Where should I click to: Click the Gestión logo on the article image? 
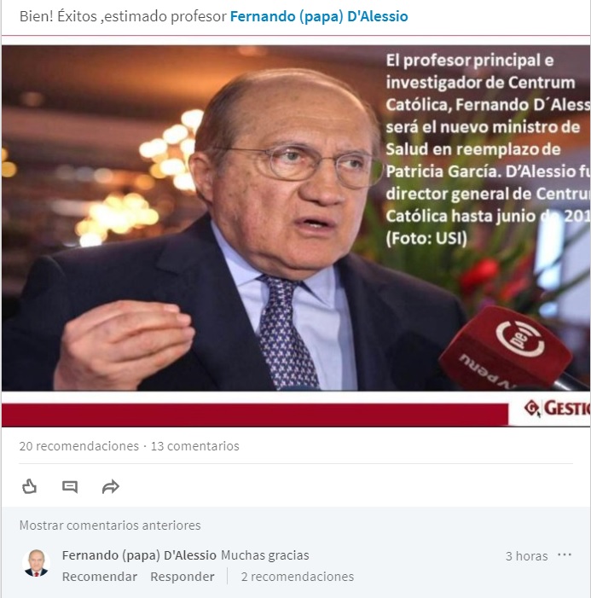[557, 408]
